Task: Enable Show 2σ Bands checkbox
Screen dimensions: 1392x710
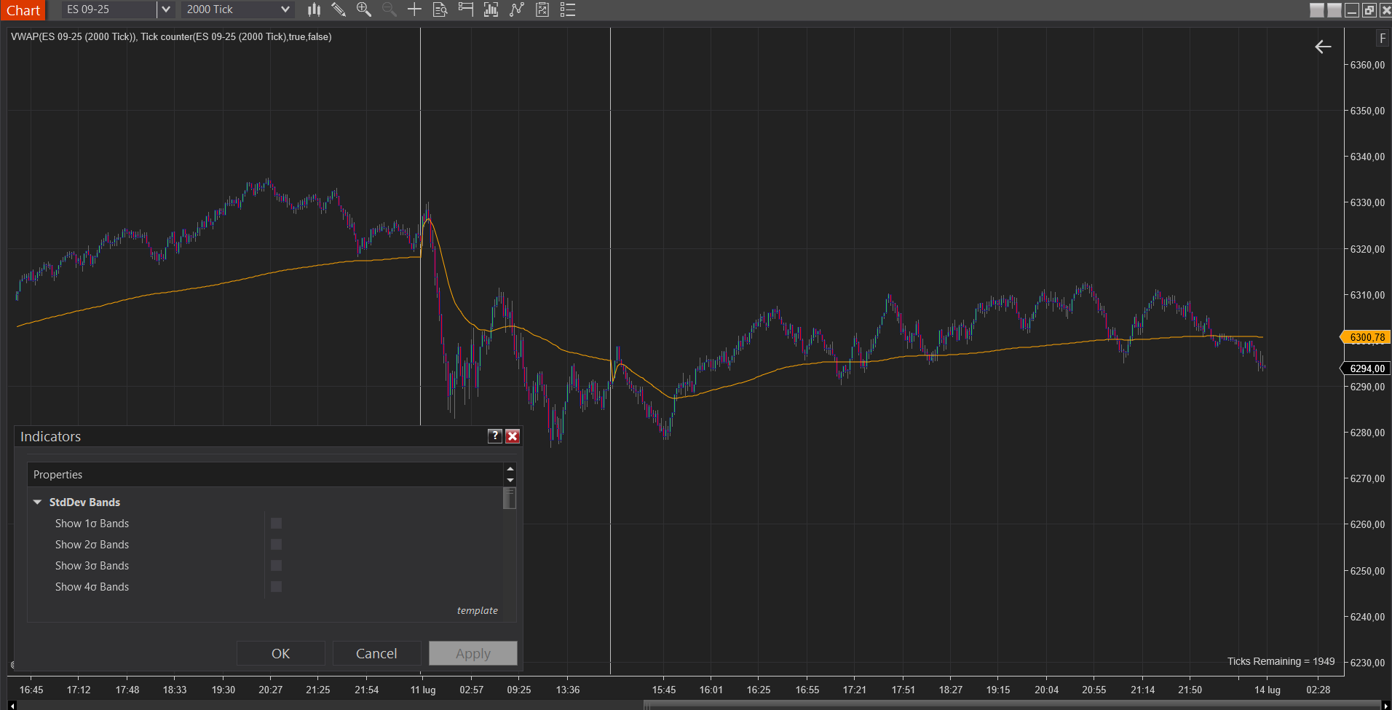Action: pos(276,544)
